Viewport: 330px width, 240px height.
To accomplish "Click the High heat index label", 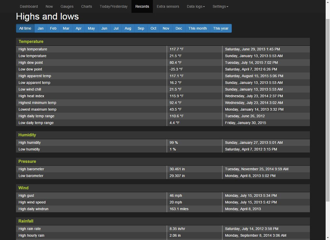I will tap(31, 96).
